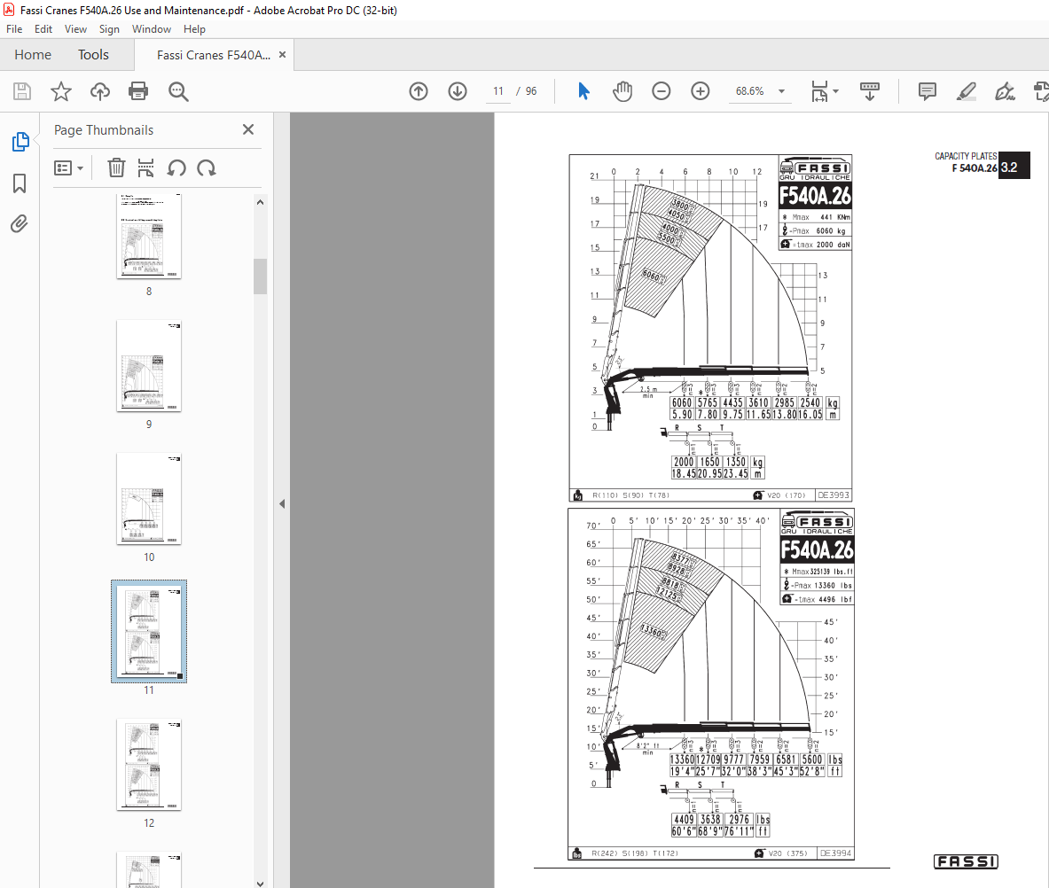Click the Save file icon
The image size is (1049, 888).
click(22, 91)
